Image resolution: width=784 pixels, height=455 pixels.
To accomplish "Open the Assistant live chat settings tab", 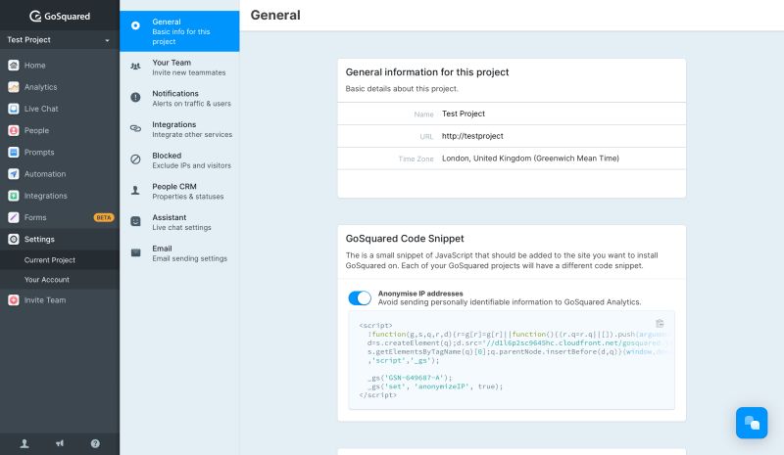I will tap(179, 222).
